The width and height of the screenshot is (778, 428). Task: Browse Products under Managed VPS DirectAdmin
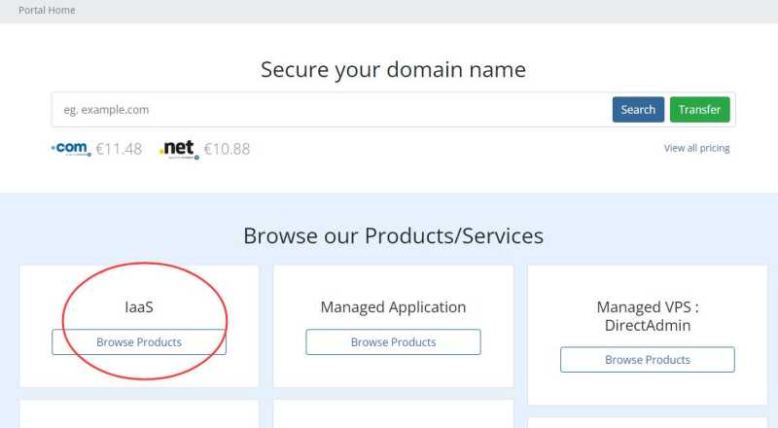click(x=648, y=360)
